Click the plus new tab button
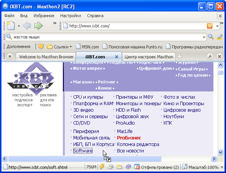This screenshot has width=226, height=173. pos(179,56)
